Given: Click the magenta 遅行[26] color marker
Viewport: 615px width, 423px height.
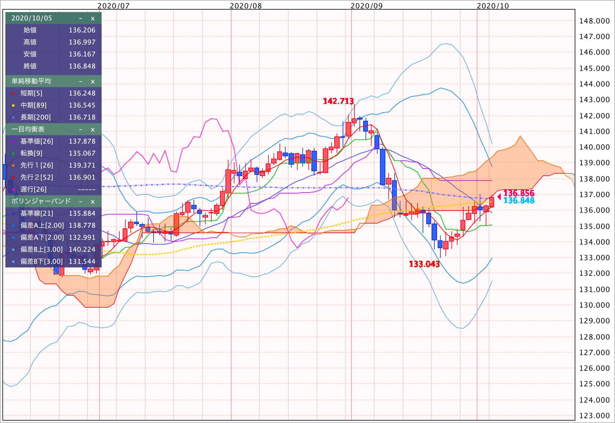Looking at the screenshot, I should [13, 190].
